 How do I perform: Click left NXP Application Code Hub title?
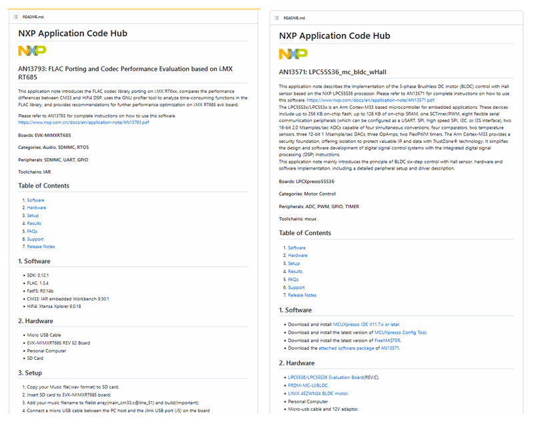pyautogui.click(x=73, y=33)
